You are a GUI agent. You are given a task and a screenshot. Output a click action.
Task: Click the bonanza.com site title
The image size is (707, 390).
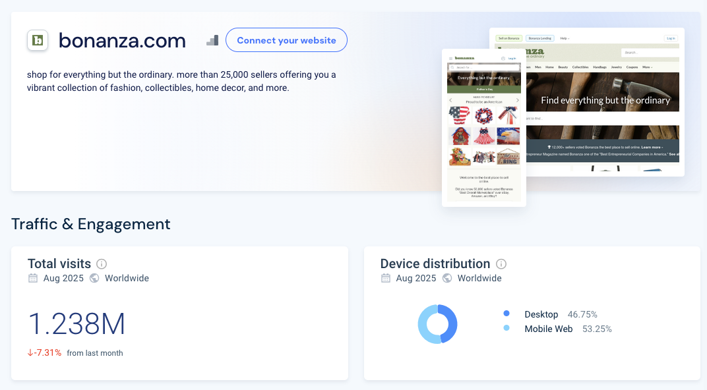point(122,41)
